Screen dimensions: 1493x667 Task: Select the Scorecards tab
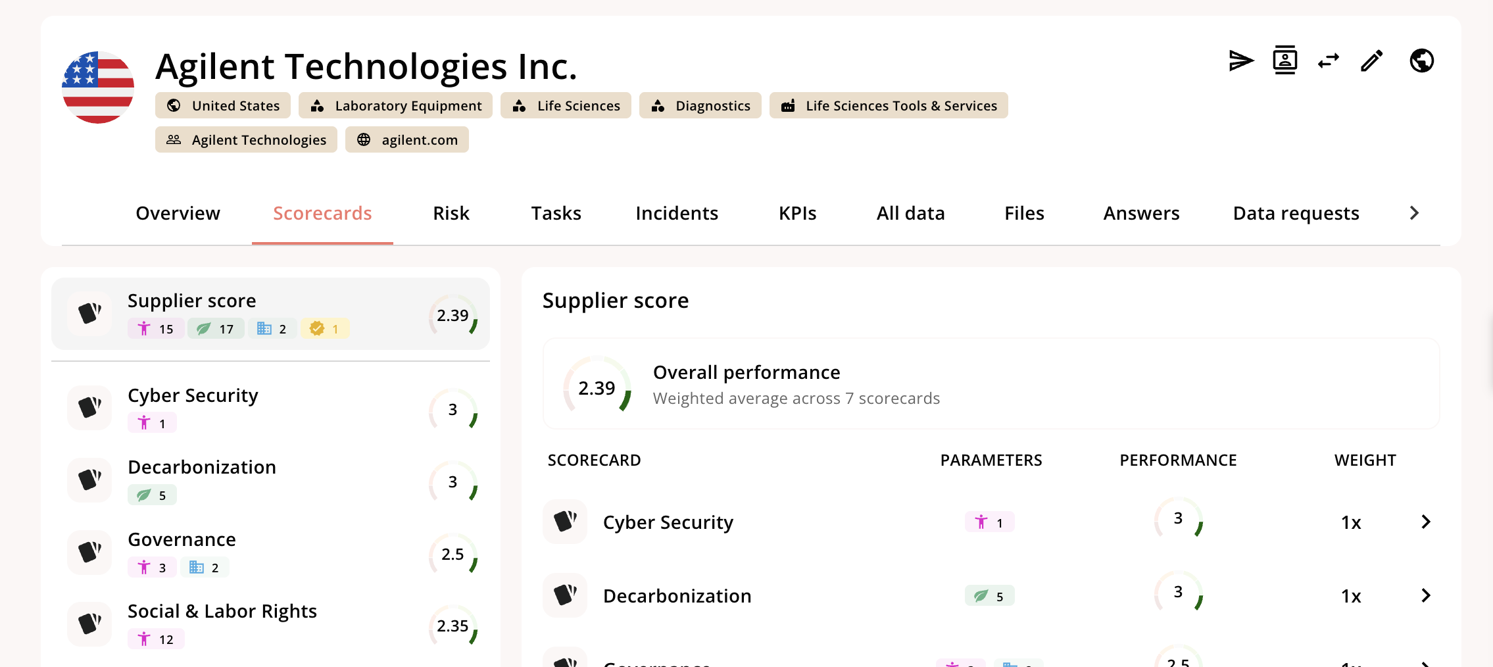pos(322,213)
